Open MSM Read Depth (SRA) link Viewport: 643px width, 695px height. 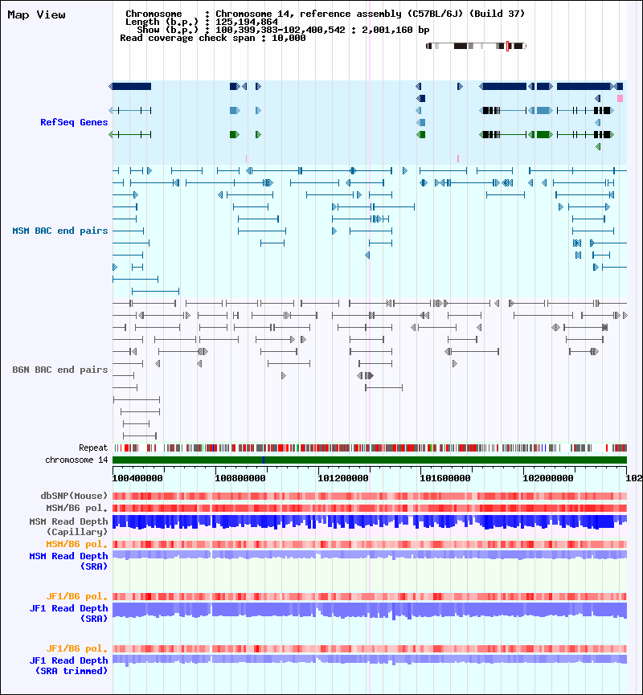tap(69, 561)
